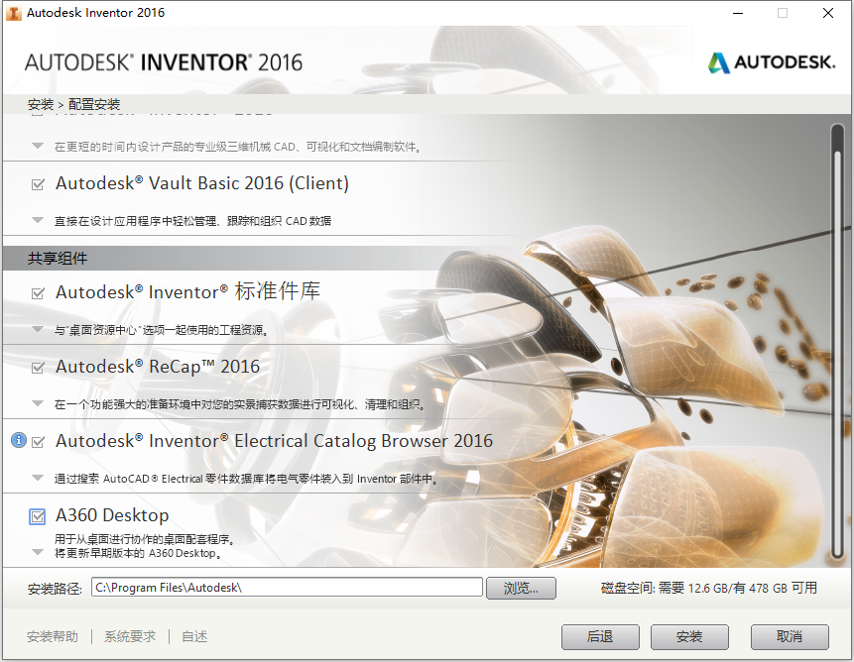Image resolution: width=854 pixels, height=662 pixels.
Task: Click the vertical scrollbar of the component list
Action: tap(839, 342)
